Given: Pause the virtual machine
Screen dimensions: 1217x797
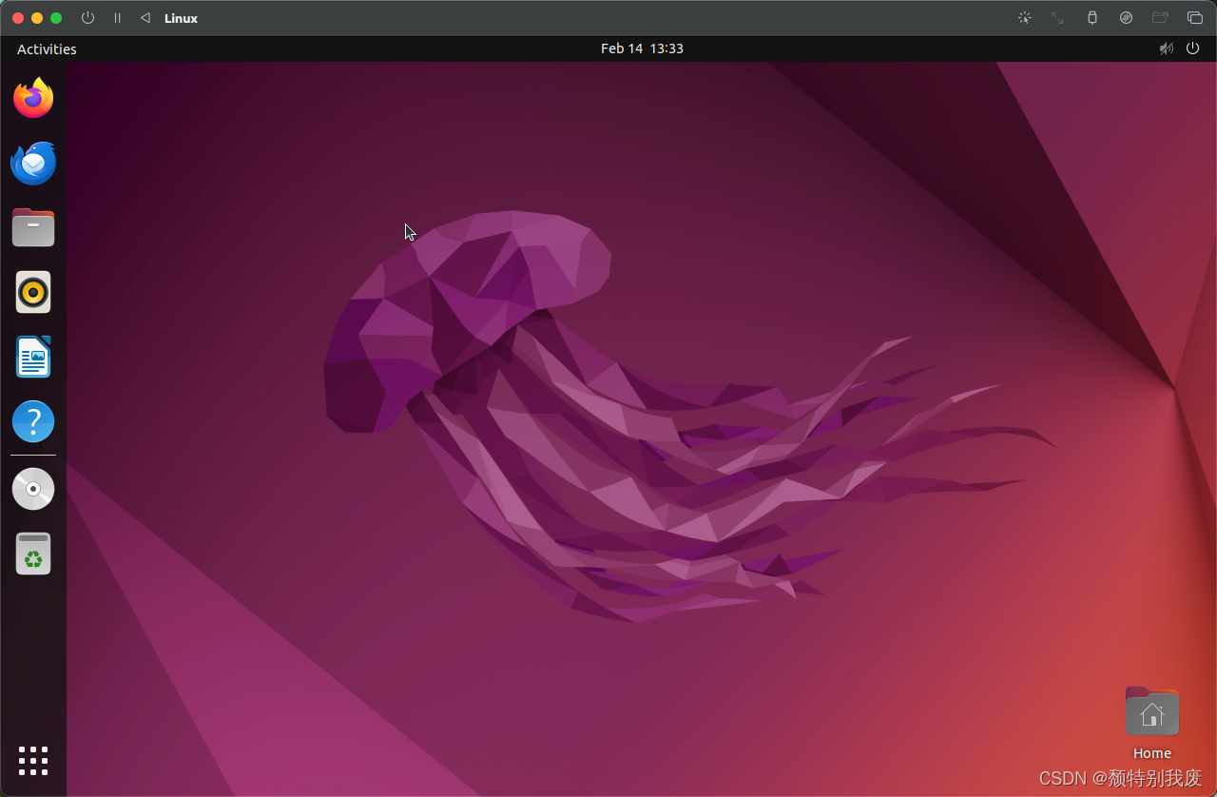Looking at the screenshot, I should pos(117,18).
